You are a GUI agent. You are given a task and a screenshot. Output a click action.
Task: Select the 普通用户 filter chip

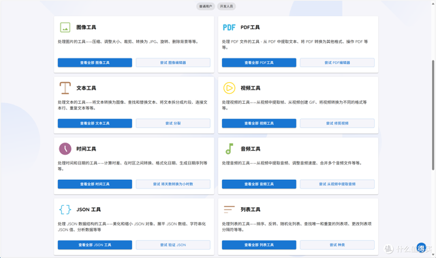pyautogui.click(x=206, y=6)
